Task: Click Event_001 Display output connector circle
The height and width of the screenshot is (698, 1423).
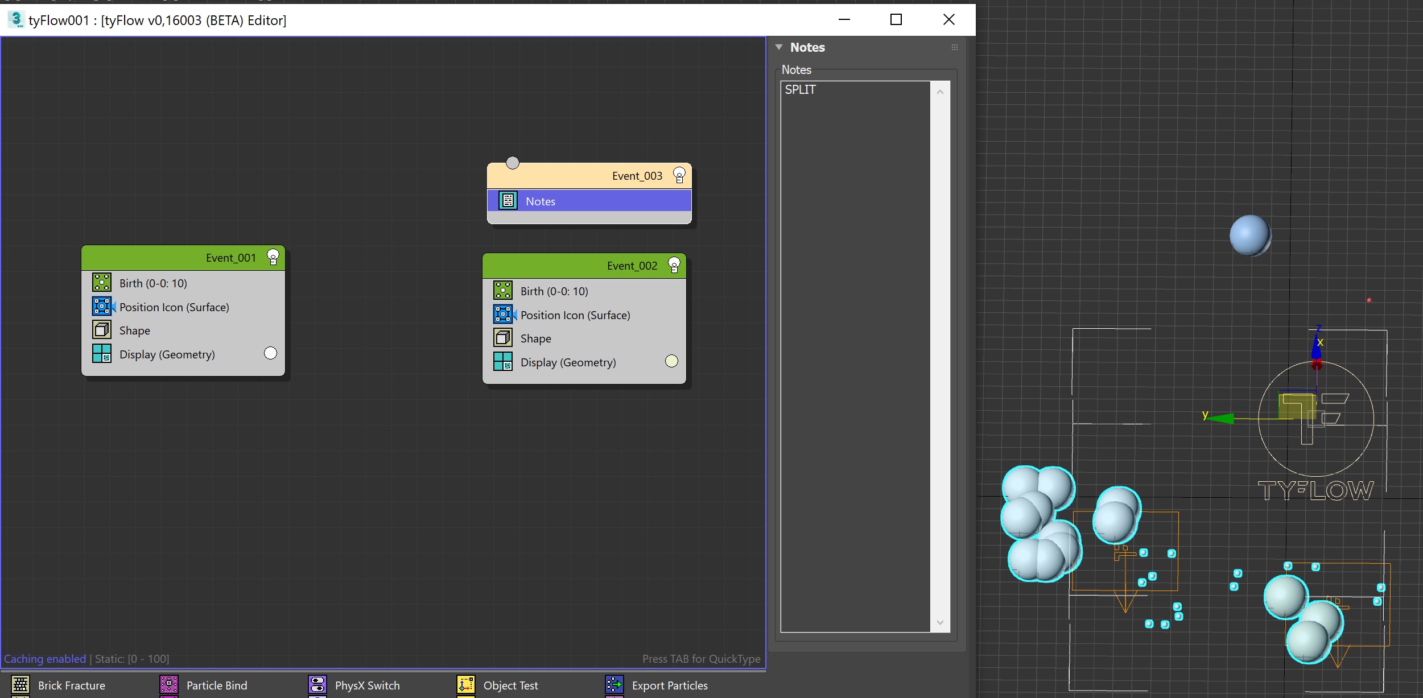Action: coord(271,353)
